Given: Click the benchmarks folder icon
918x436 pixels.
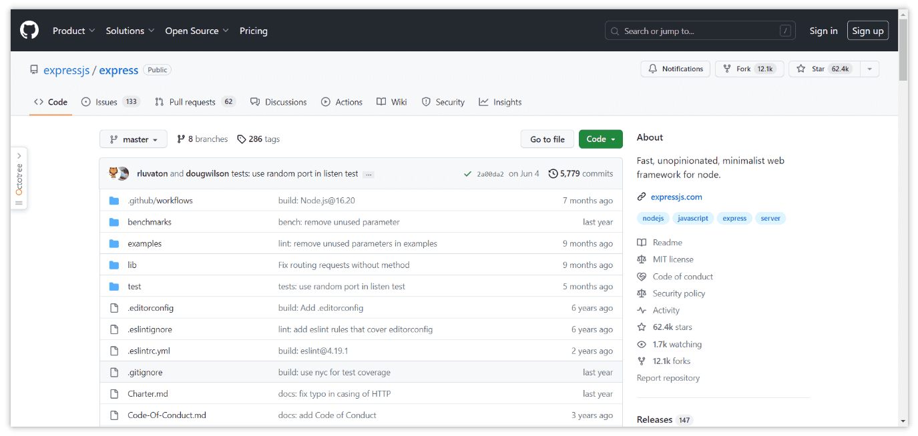Looking at the screenshot, I should [x=114, y=222].
